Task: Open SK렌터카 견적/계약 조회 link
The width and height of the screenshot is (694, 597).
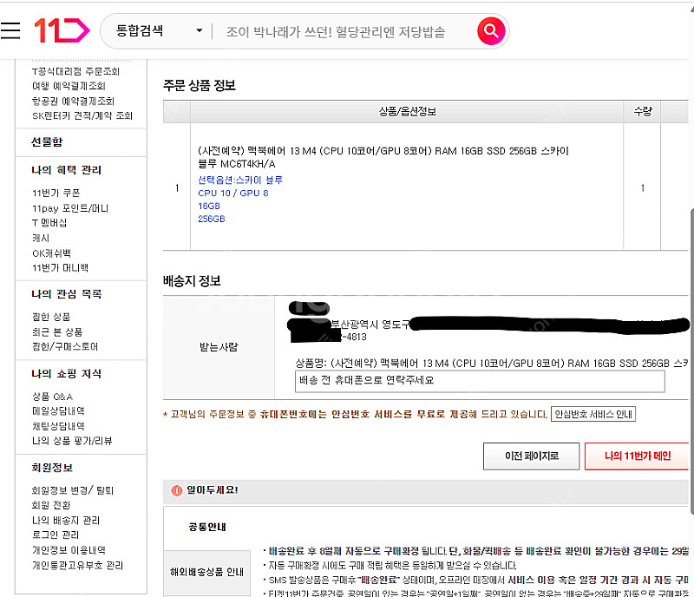Action: pyautogui.click(x=82, y=115)
